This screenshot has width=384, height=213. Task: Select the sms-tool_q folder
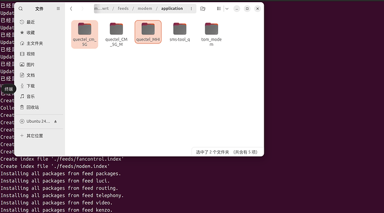[x=180, y=32]
